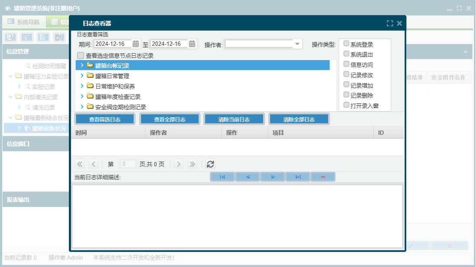
Task: Enable 查看选定信息节点日志记录 checkbox
Action: click(x=81, y=56)
